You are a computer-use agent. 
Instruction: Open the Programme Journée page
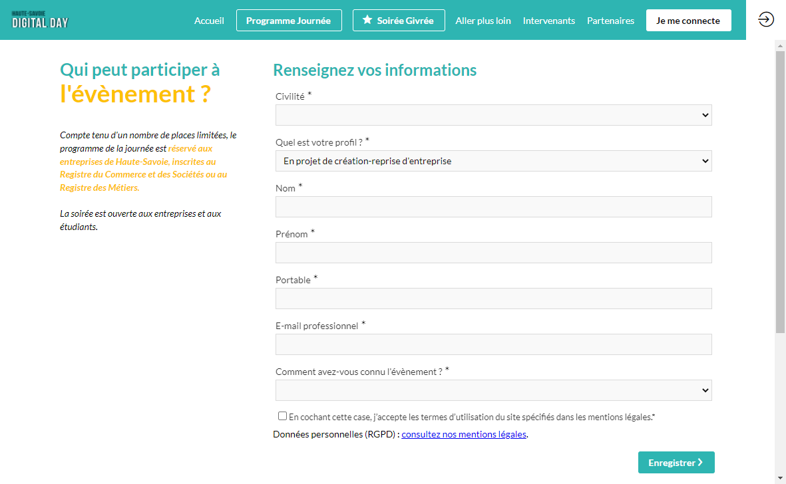tap(289, 21)
